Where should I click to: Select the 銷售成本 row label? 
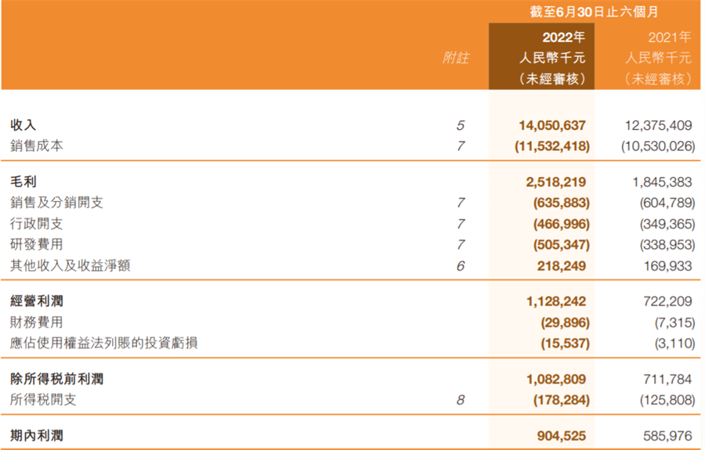coord(36,146)
